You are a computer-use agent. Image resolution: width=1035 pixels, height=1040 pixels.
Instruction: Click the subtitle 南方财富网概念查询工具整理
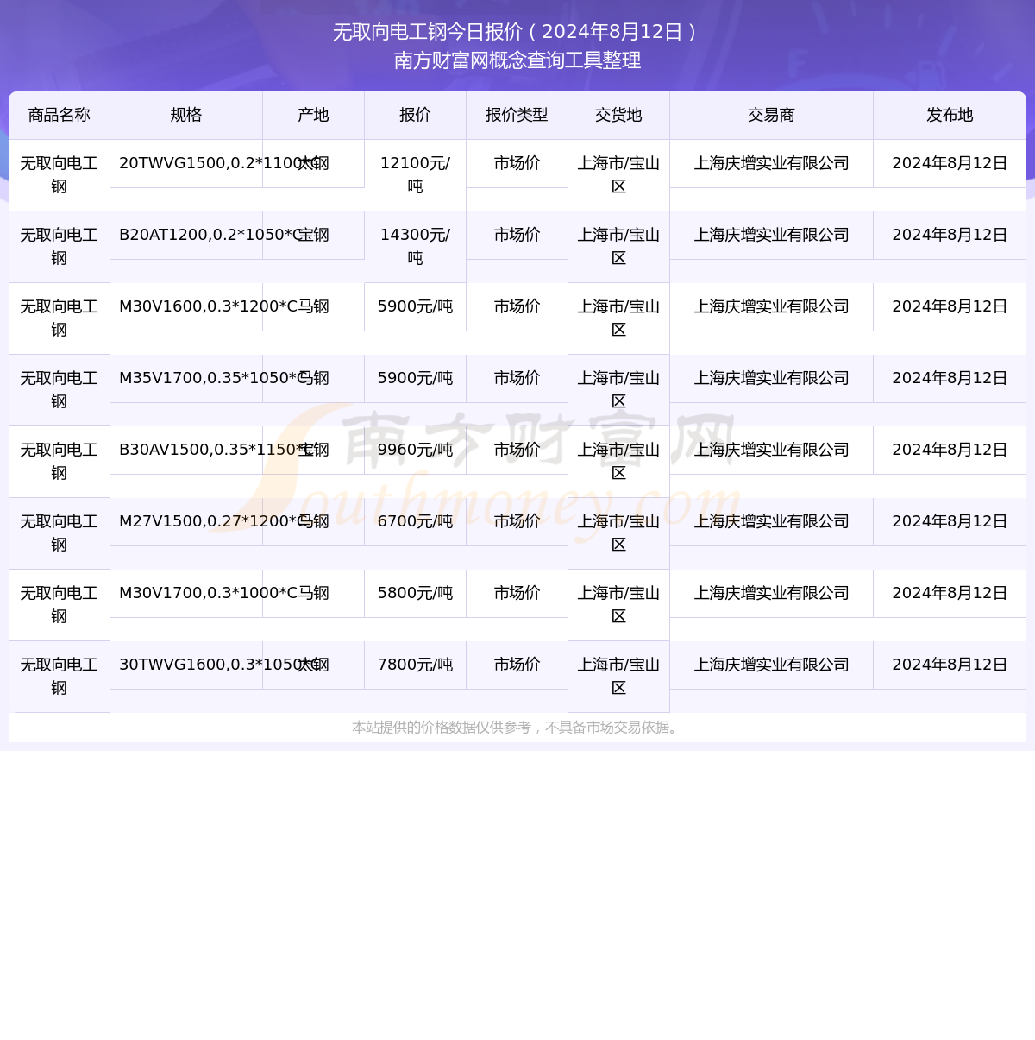pyautogui.click(x=517, y=60)
